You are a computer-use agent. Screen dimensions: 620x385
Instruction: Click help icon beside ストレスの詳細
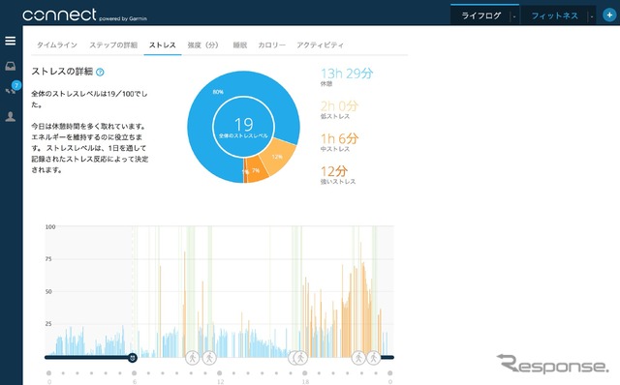pyautogui.click(x=100, y=72)
